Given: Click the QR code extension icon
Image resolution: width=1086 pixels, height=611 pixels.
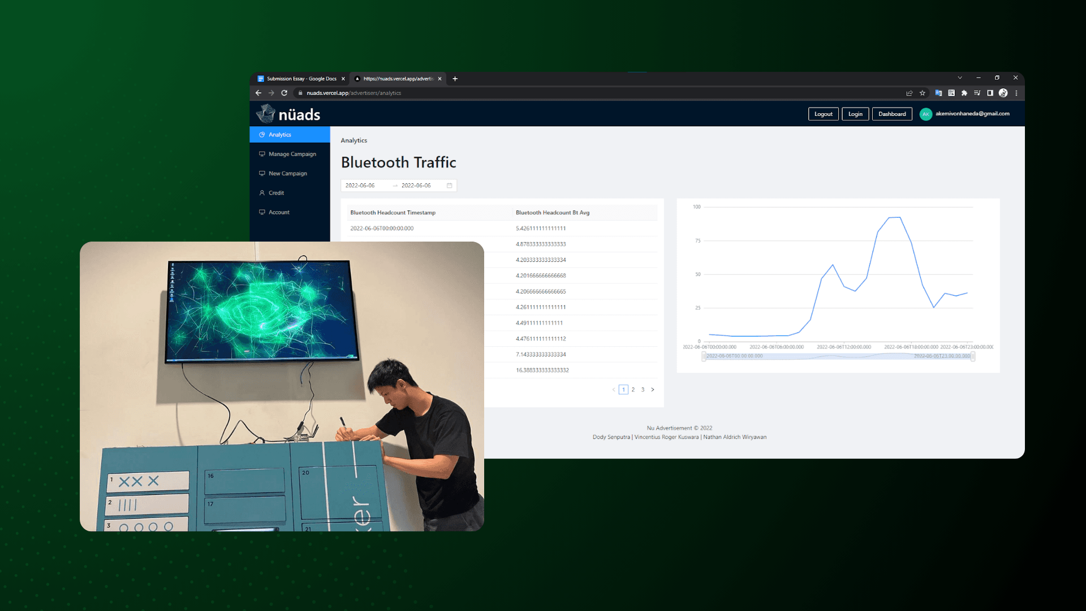Looking at the screenshot, I should click(x=951, y=93).
